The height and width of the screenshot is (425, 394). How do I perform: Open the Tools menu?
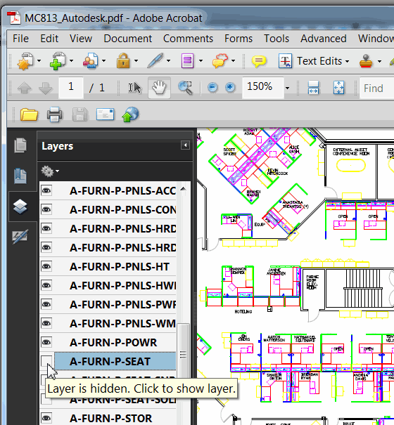(277, 39)
